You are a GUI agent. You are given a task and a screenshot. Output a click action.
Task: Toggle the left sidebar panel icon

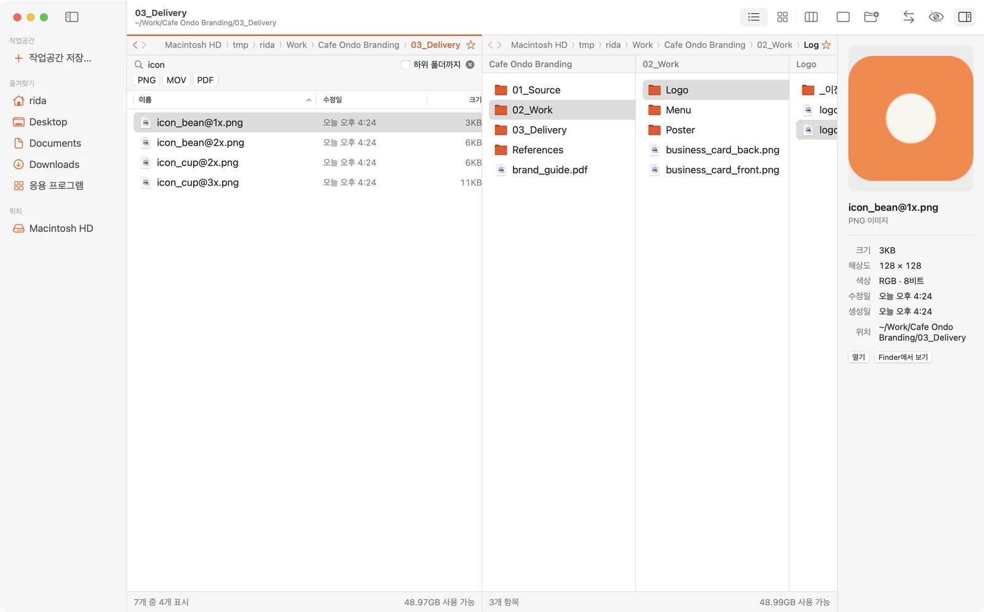tap(72, 17)
